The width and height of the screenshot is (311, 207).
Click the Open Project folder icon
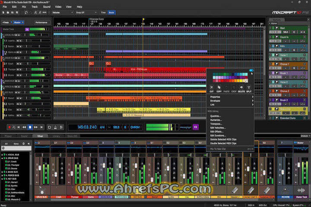[x=8, y=13]
